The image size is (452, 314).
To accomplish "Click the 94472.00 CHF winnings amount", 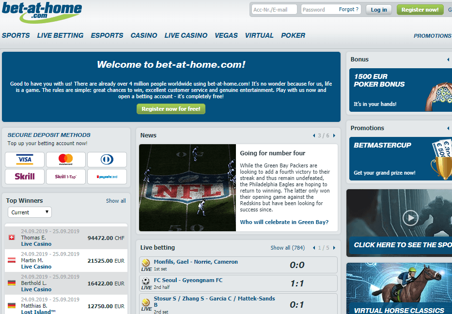I will point(106,238).
